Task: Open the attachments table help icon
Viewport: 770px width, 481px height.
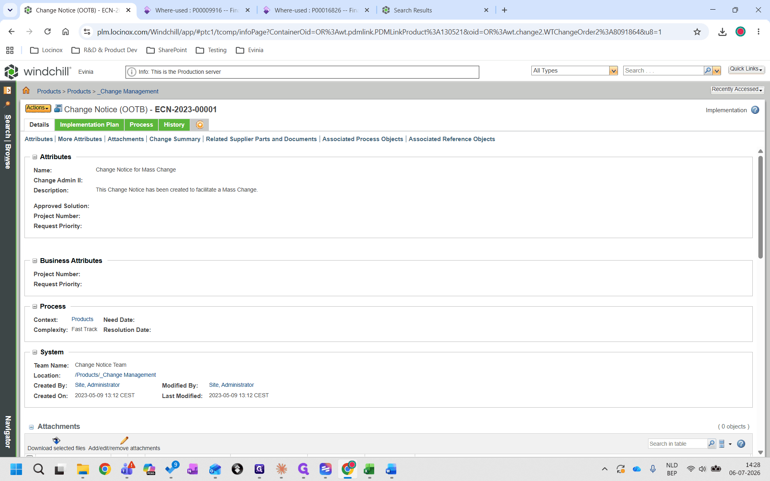Action: [741, 444]
